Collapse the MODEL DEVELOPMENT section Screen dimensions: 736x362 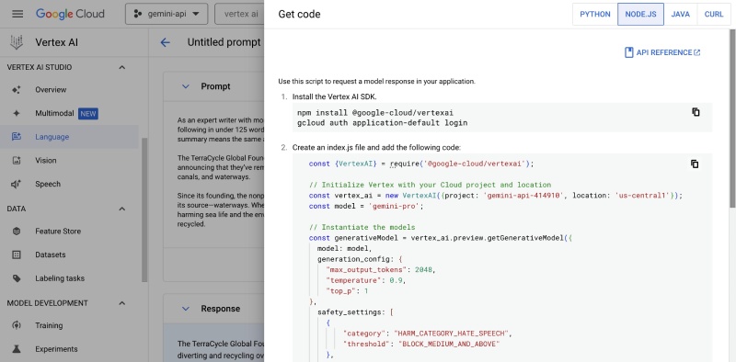tap(122, 303)
